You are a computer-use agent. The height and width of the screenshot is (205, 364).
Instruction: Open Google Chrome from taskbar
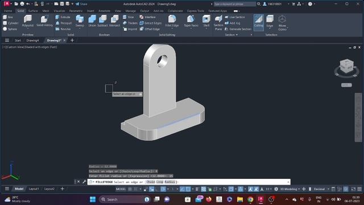coord(250,199)
